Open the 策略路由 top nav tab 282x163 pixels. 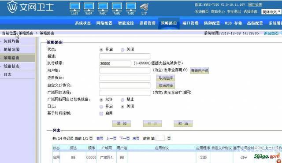(169, 23)
